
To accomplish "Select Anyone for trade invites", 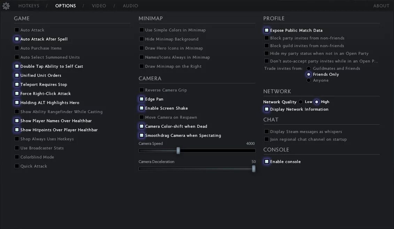I will point(309,80).
